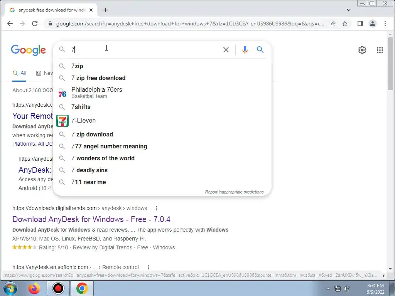
Task: Click the address bar URL
Action: coord(190,24)
